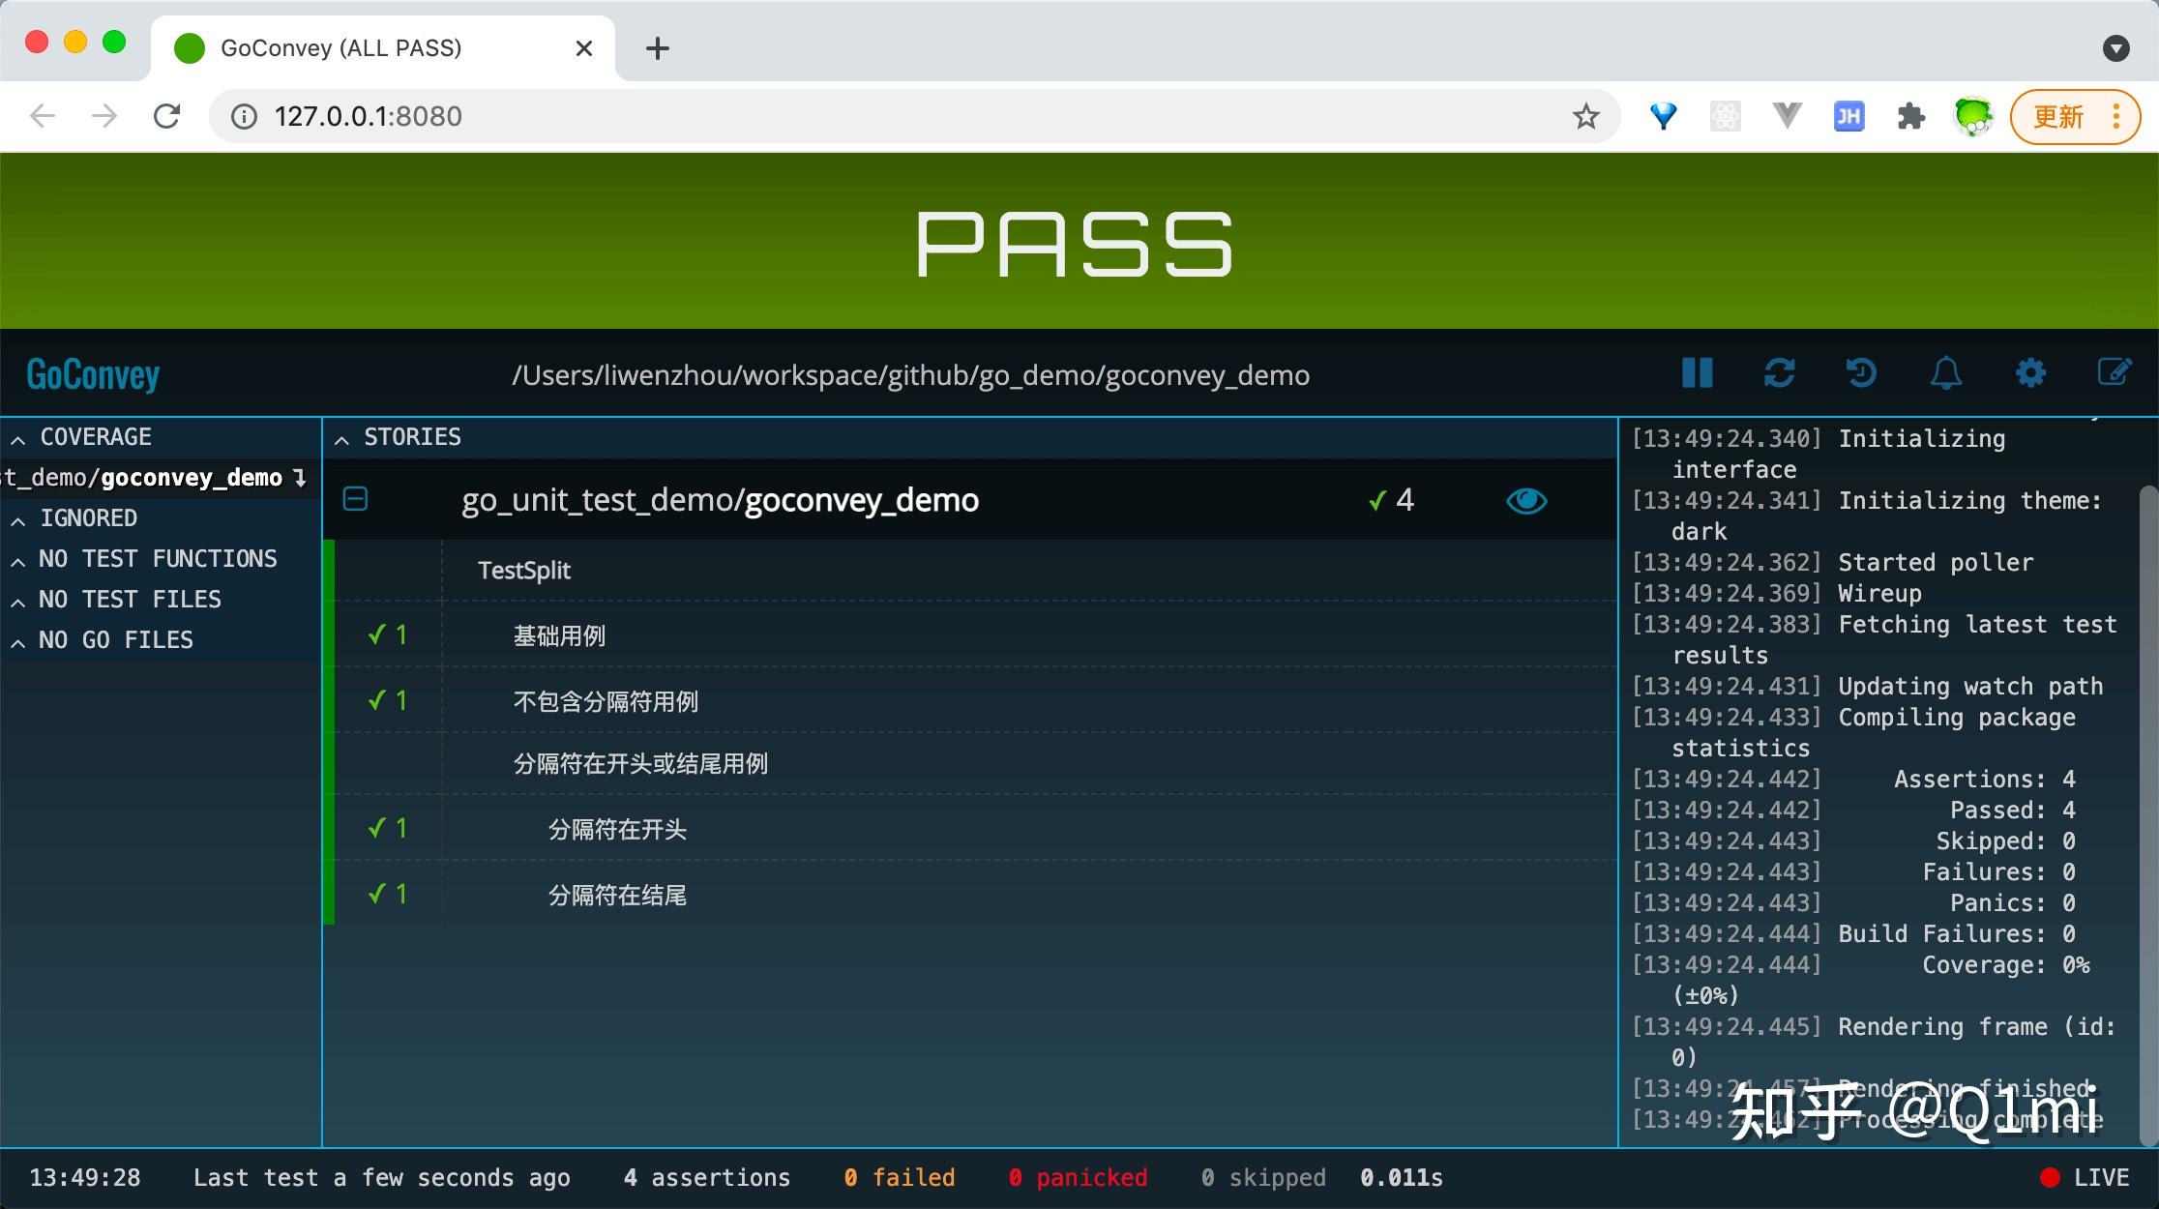Collapse the COVERAGE section
Image resolution: width=2159 pixels, height=1209 pixels.
click(x=18, y=438)
